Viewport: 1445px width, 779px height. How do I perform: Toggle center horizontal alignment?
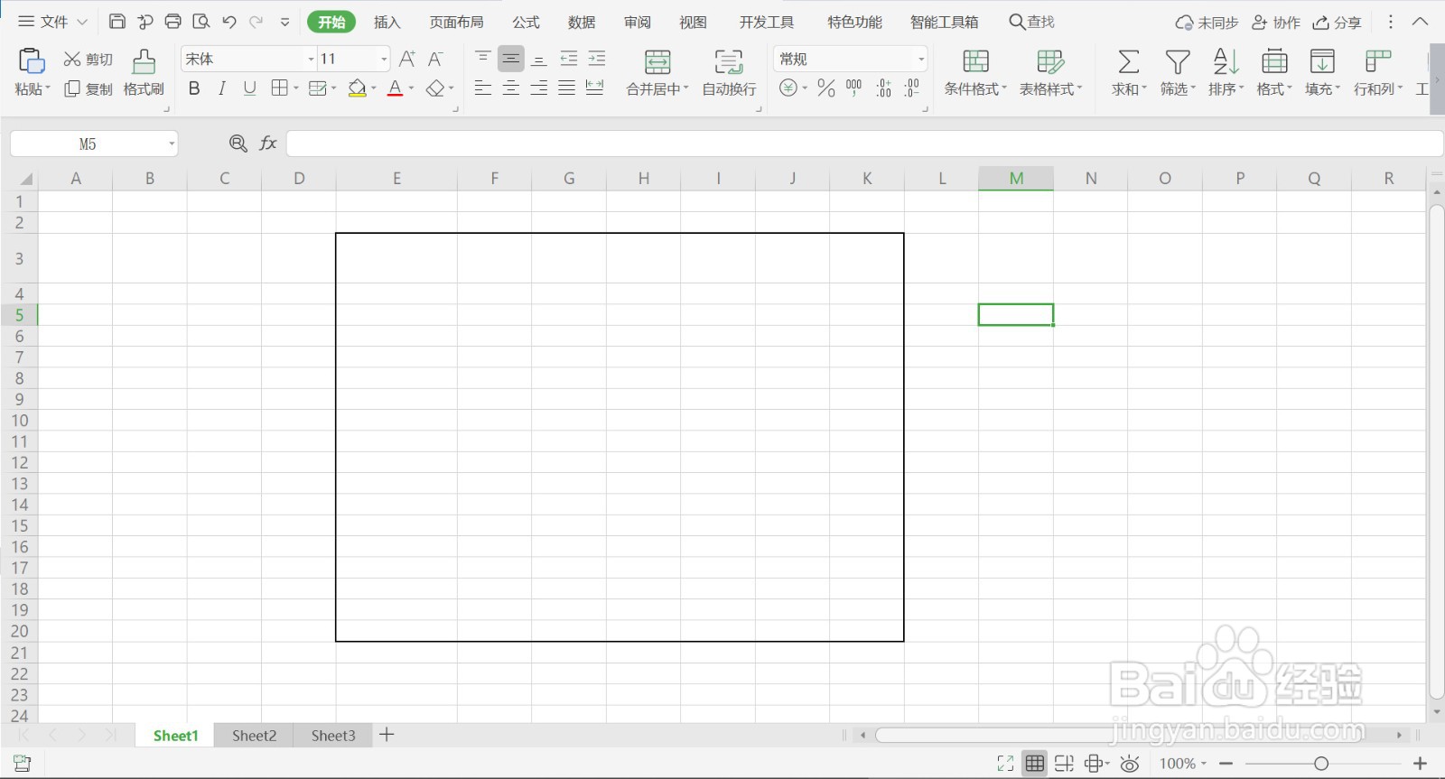[511, 88]
